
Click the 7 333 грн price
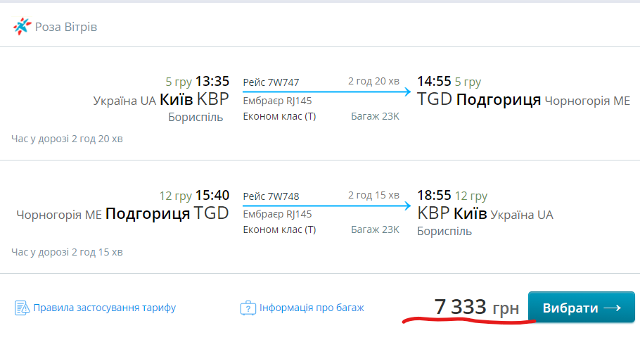tap(476, 307)
